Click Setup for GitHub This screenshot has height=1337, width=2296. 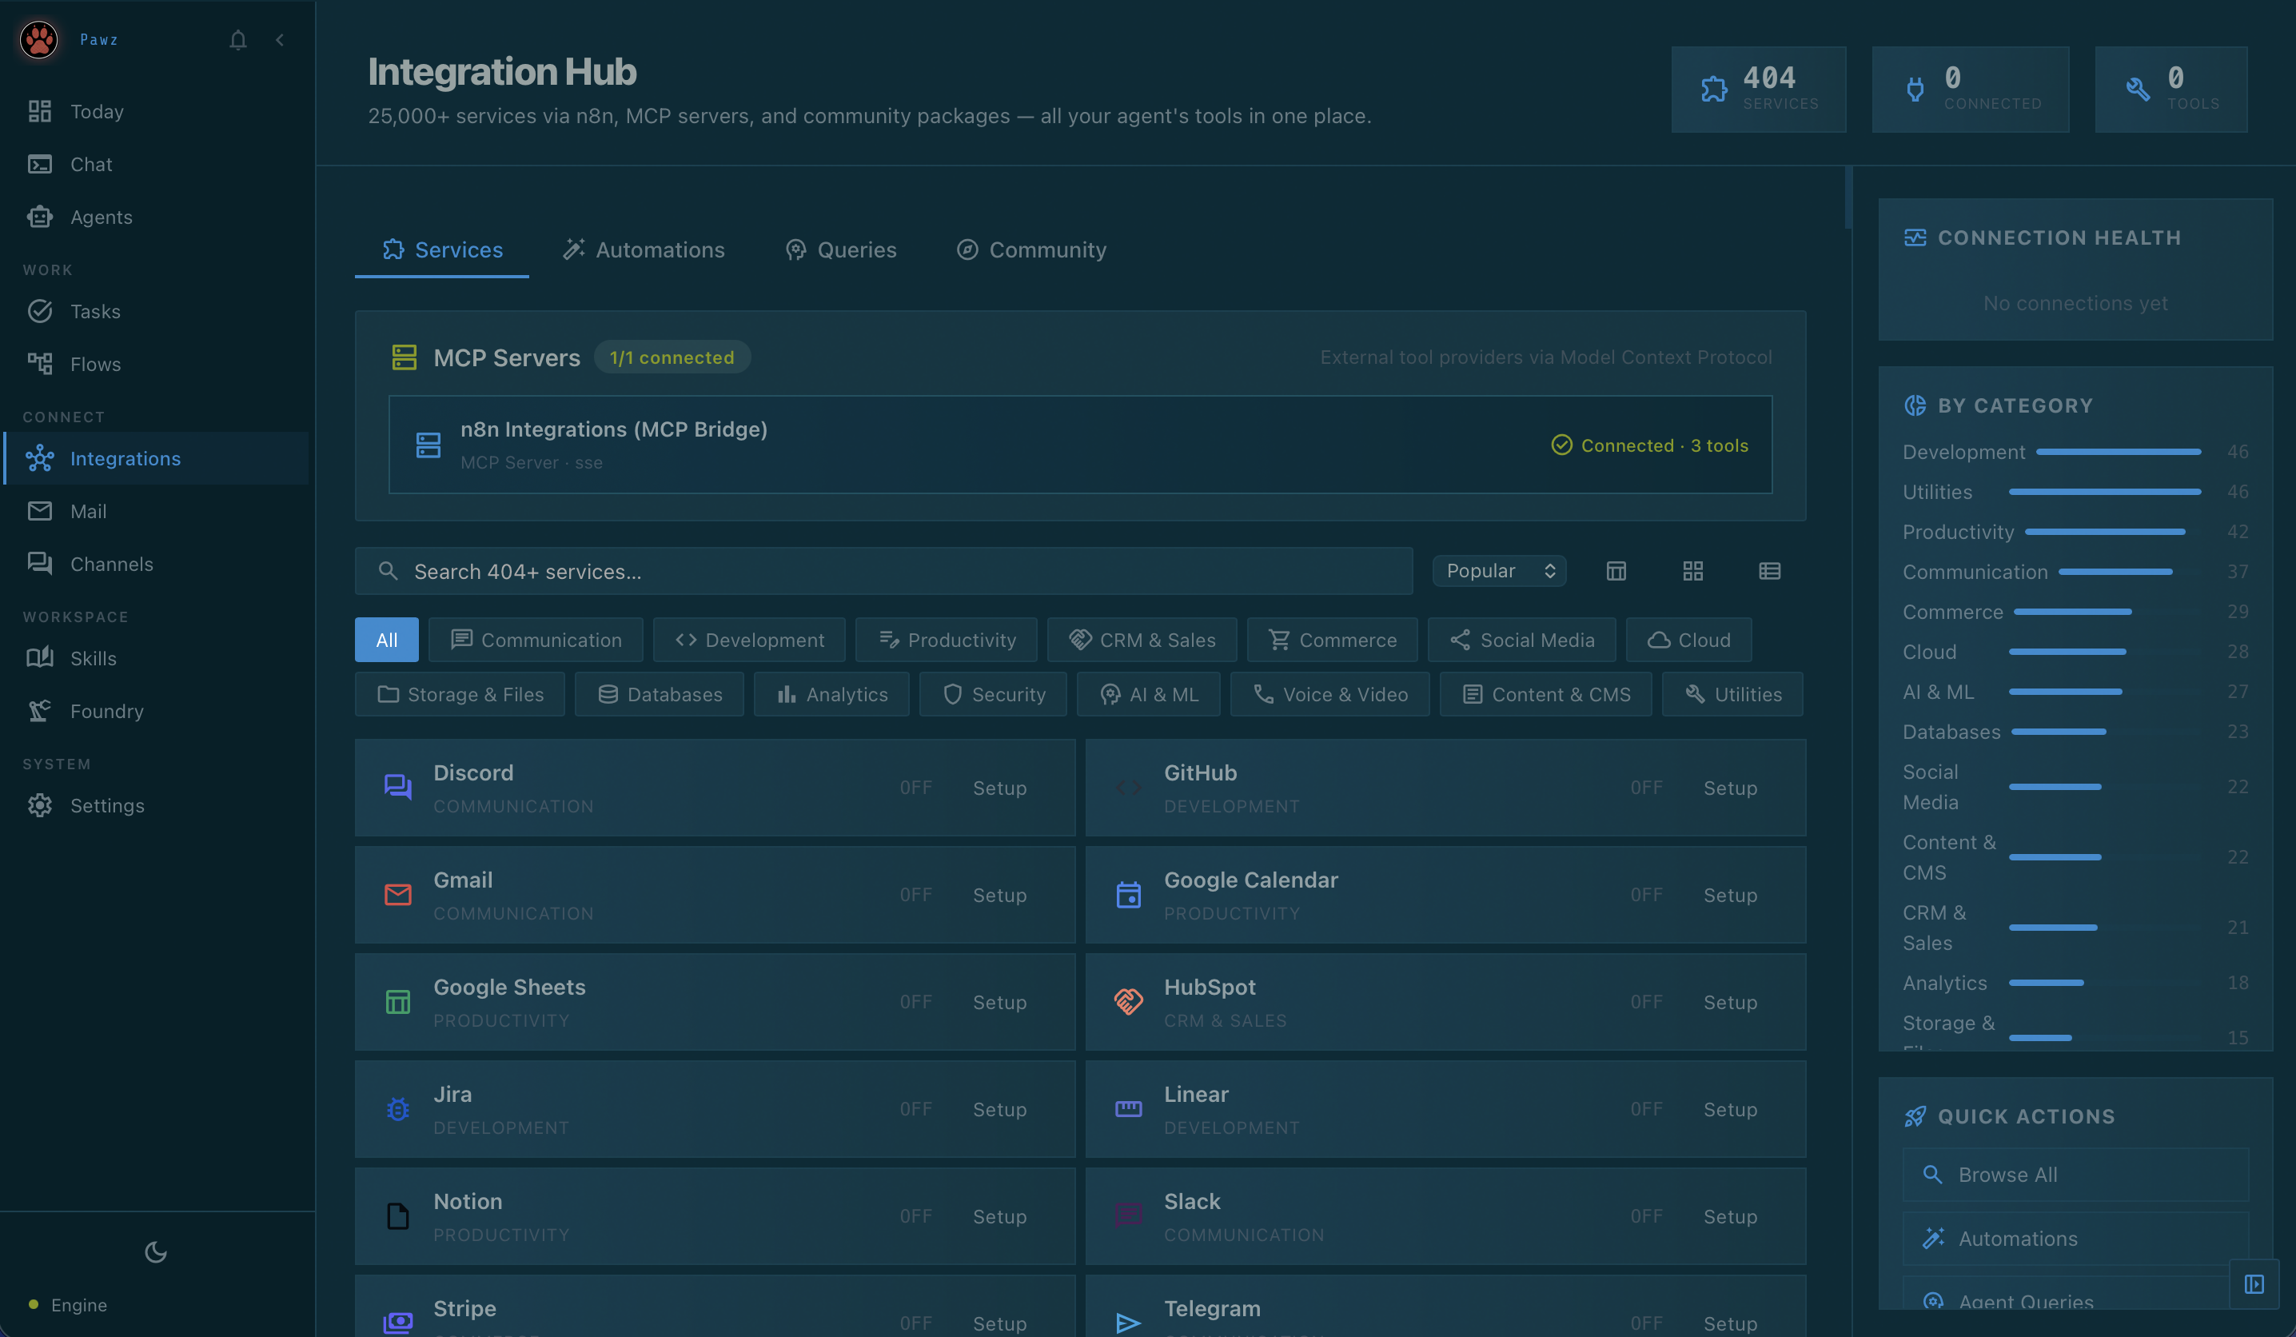[x=1730, y=788]
